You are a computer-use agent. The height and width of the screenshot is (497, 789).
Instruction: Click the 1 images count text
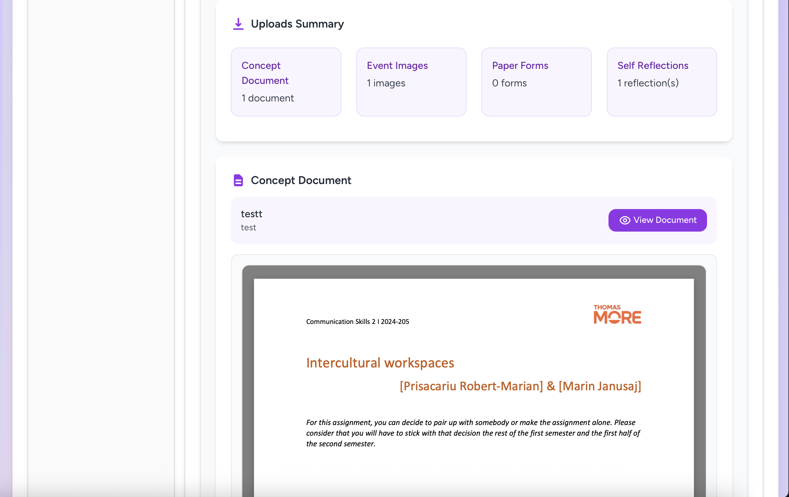point(386,83)
